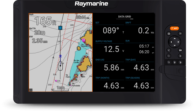The width and height of the screenshot is (195, 112).
Task: Tap the blue heading arrows ahead of vessel
Action: 60,56
